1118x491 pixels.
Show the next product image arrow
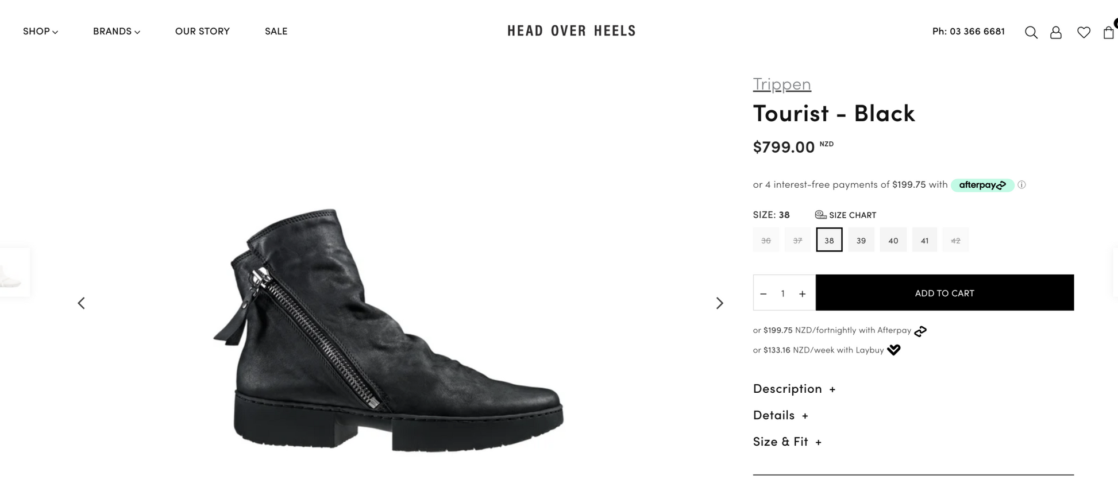click(719, 303)
